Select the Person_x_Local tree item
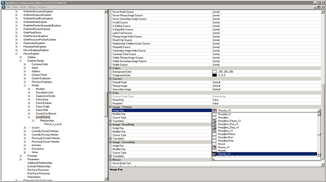The width and height of the screenshot is (326, 182). (x=53, y=124)
